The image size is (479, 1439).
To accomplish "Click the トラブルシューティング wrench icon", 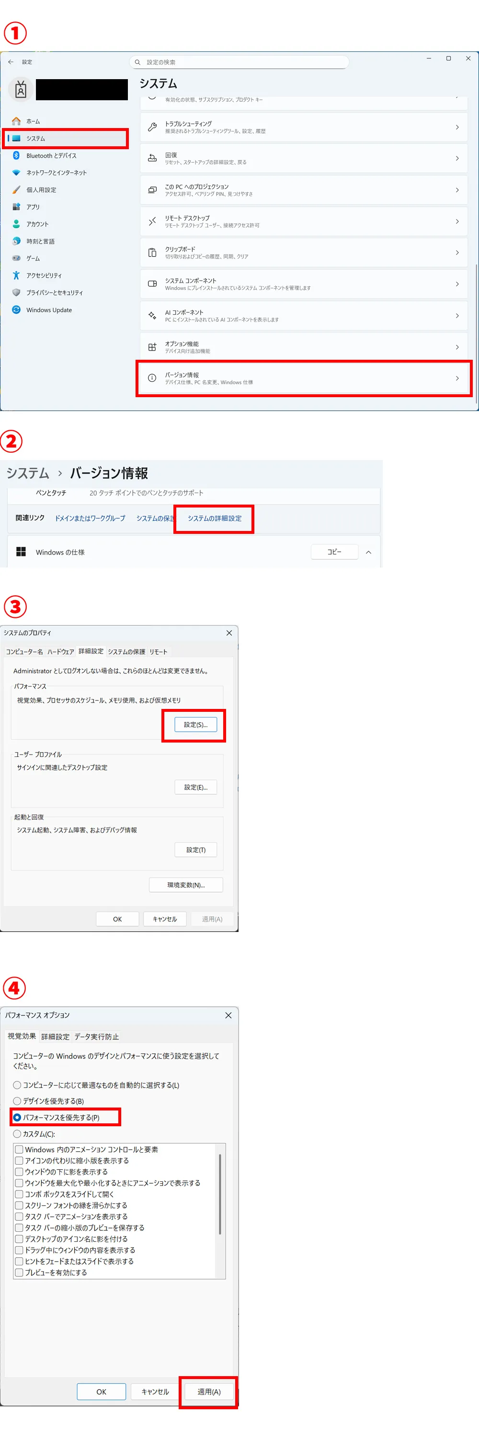I will tap(152, 128).
